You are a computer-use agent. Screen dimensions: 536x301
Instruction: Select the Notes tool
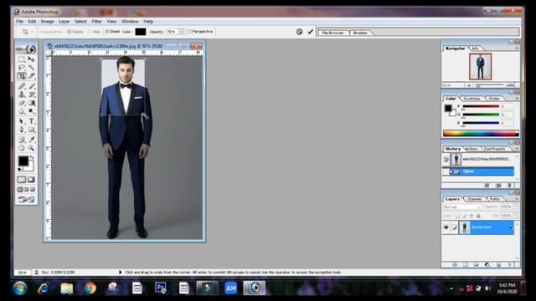coord(22,140)
